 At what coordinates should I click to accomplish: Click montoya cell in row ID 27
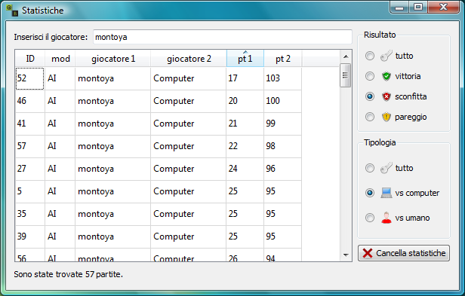(112, 169)
